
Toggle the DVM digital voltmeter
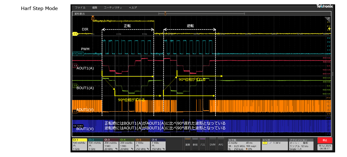pos(212,144)
